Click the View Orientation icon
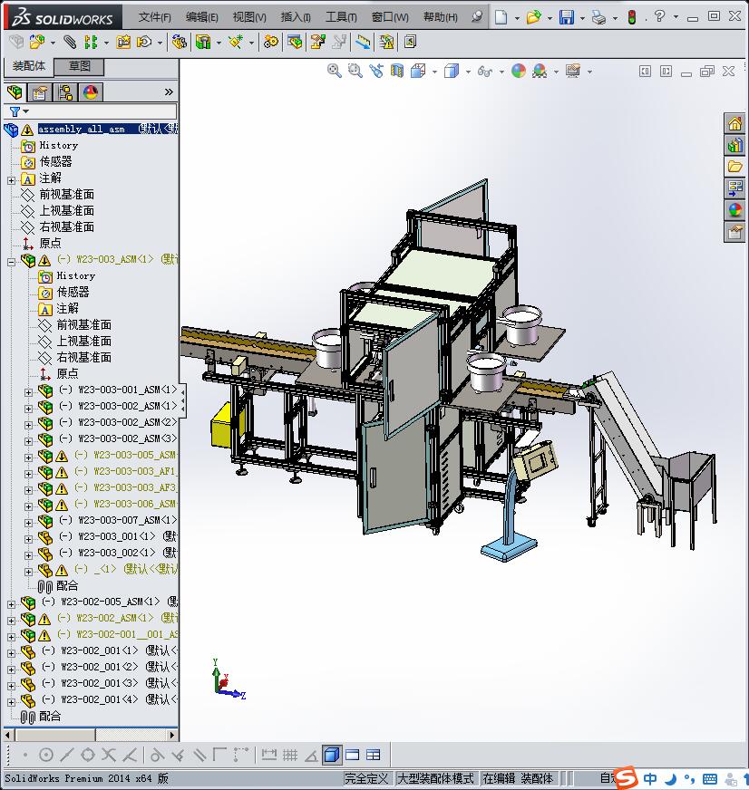Screen dimensions: 749x790 click(418, 71)
